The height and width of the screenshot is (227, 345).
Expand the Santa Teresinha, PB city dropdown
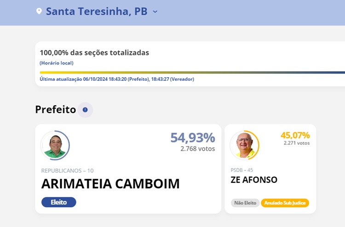point(155,11)
